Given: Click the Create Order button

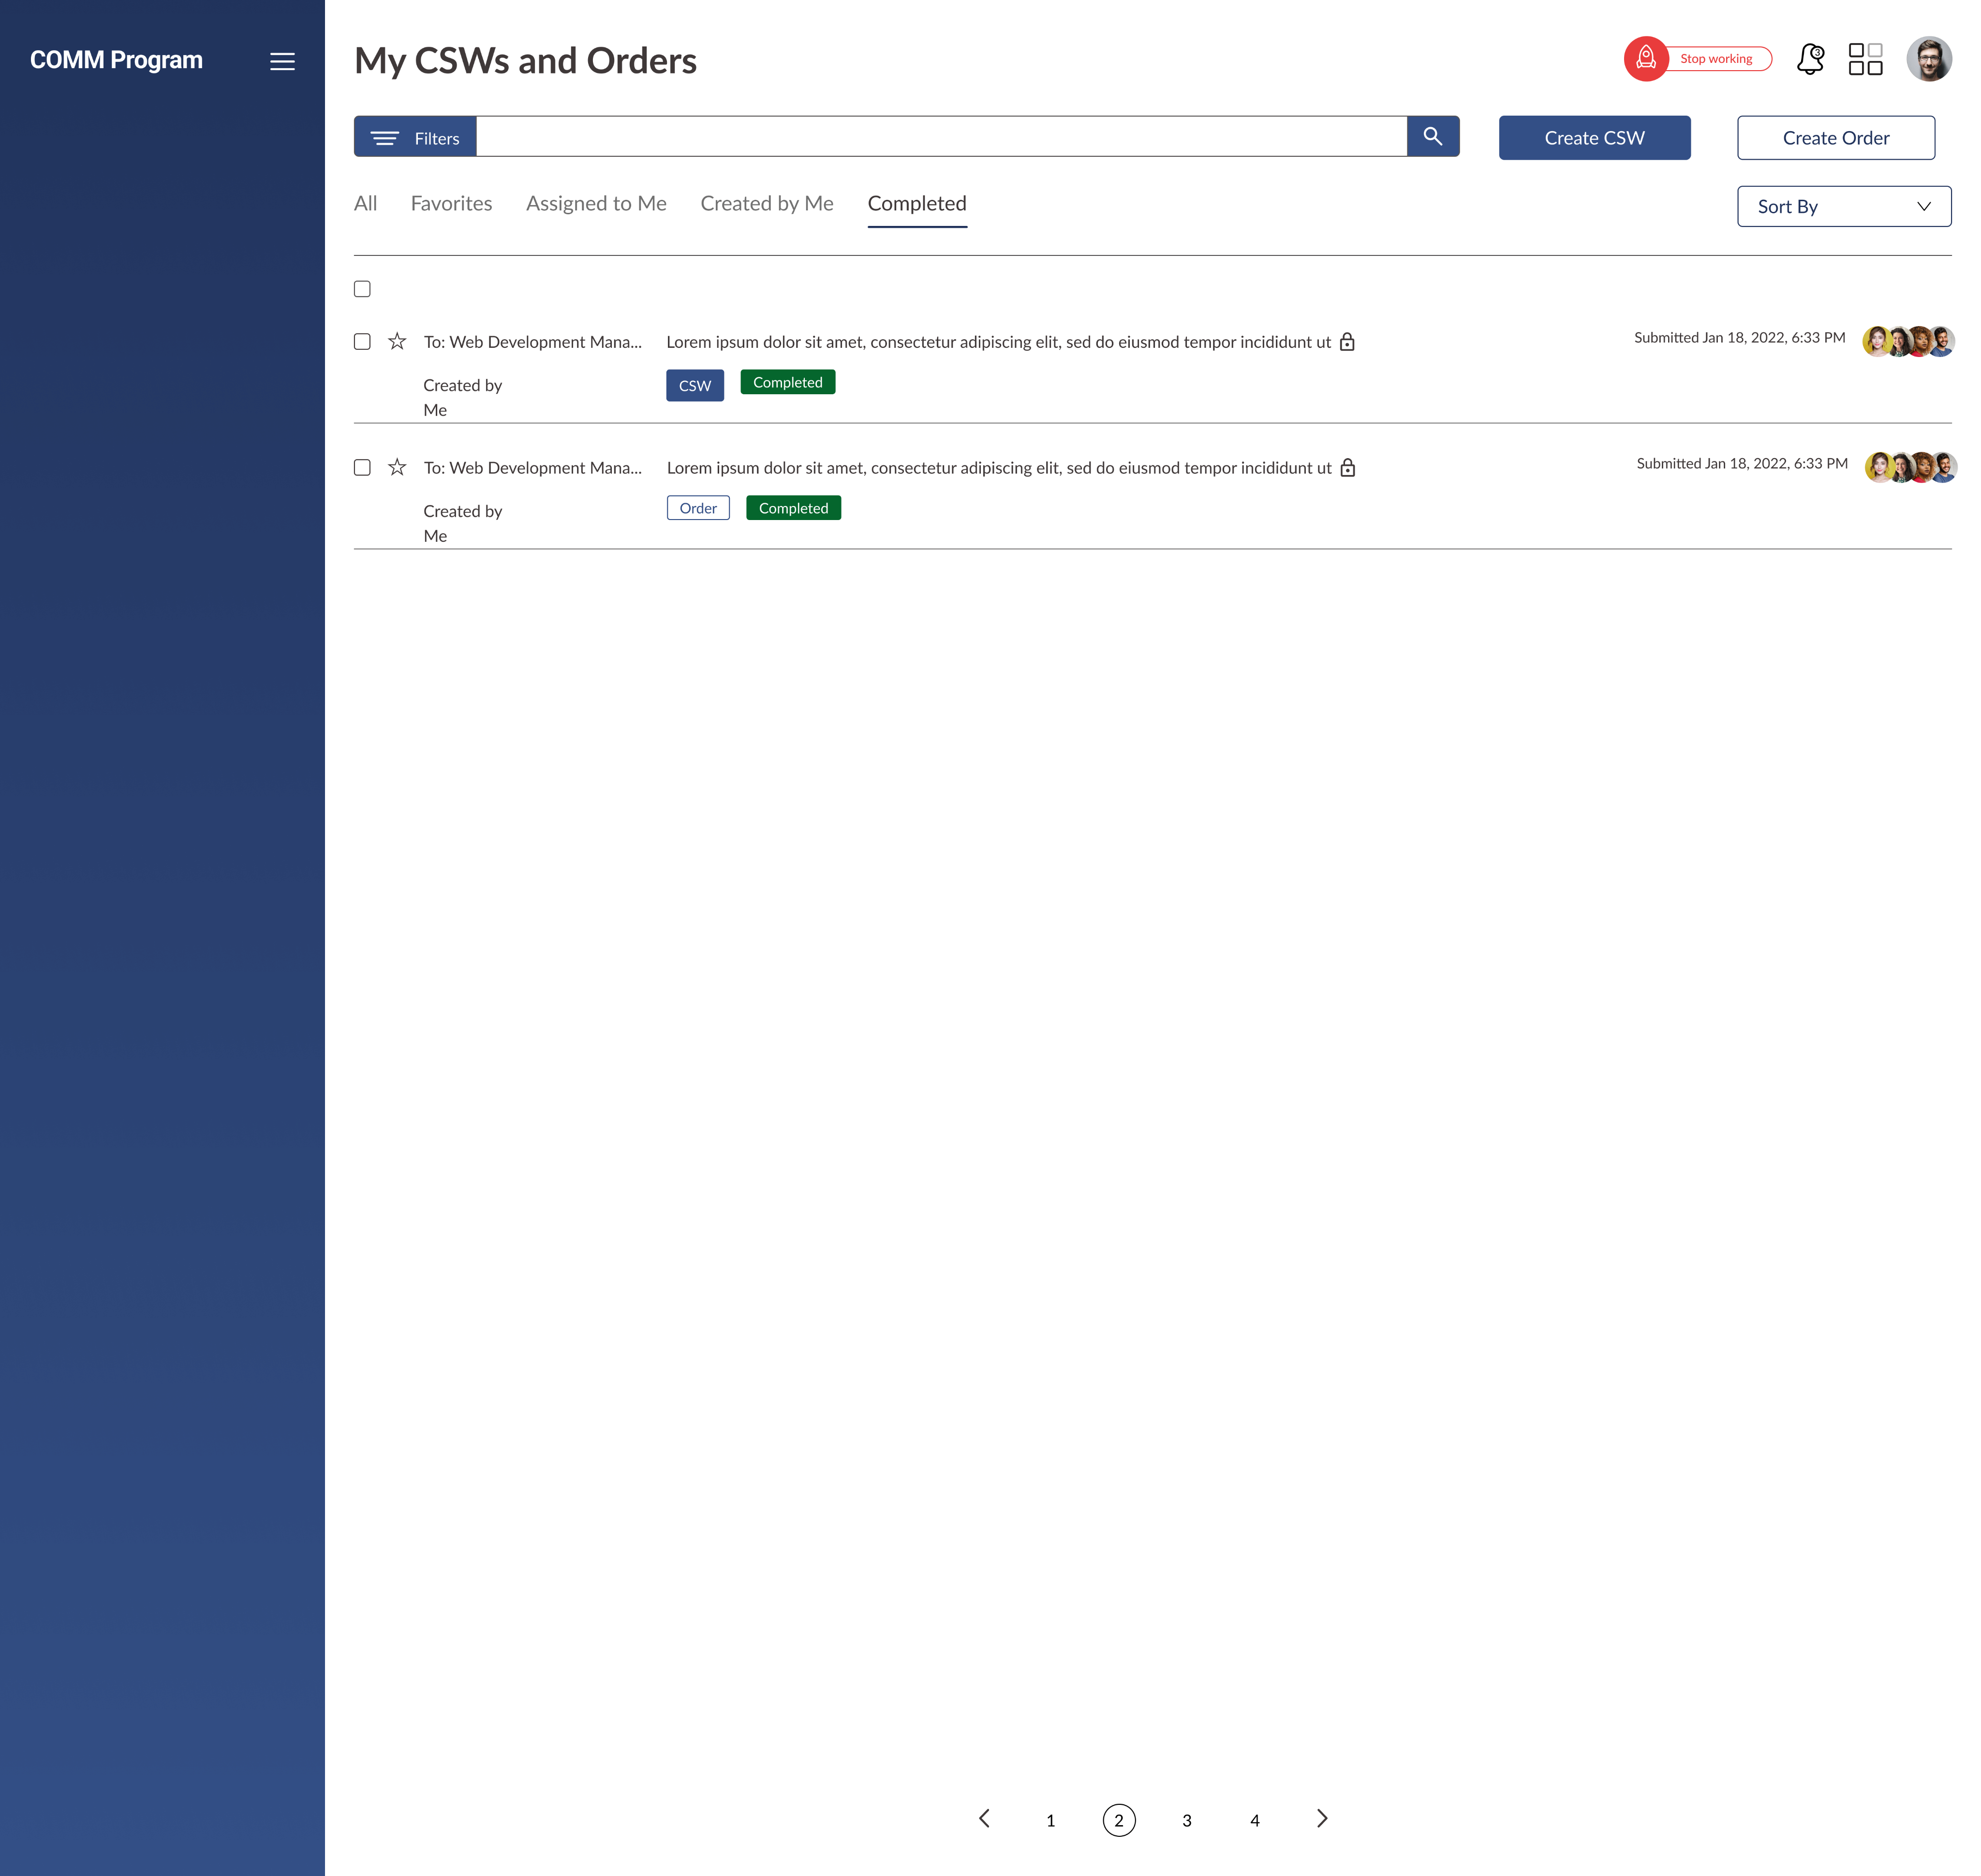Looking at the screenshot, I should click(1835, 138).
